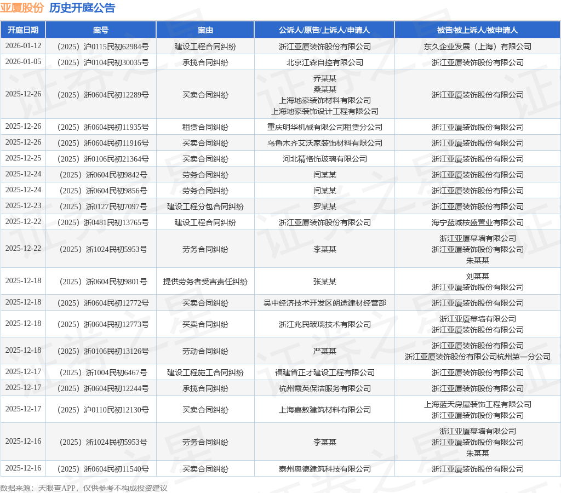Click date cell 2025-12-23
The image size is (561, 493).
23,206
